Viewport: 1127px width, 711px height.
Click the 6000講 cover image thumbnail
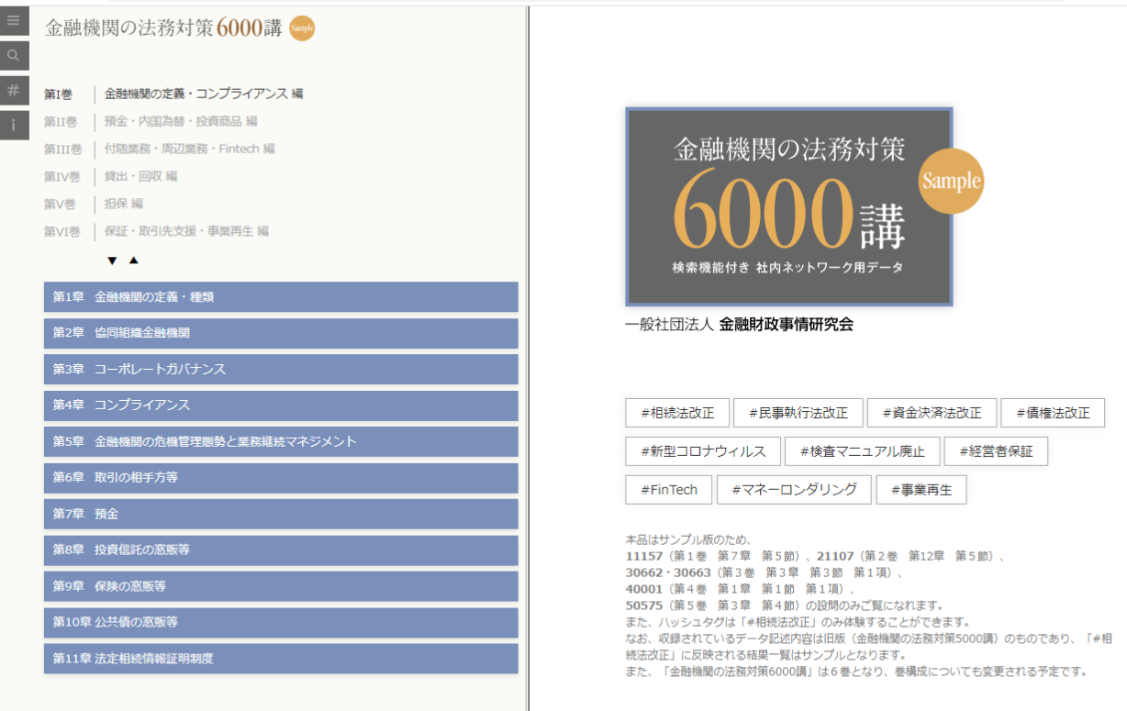pyautogui.click(x=788, y=207)
